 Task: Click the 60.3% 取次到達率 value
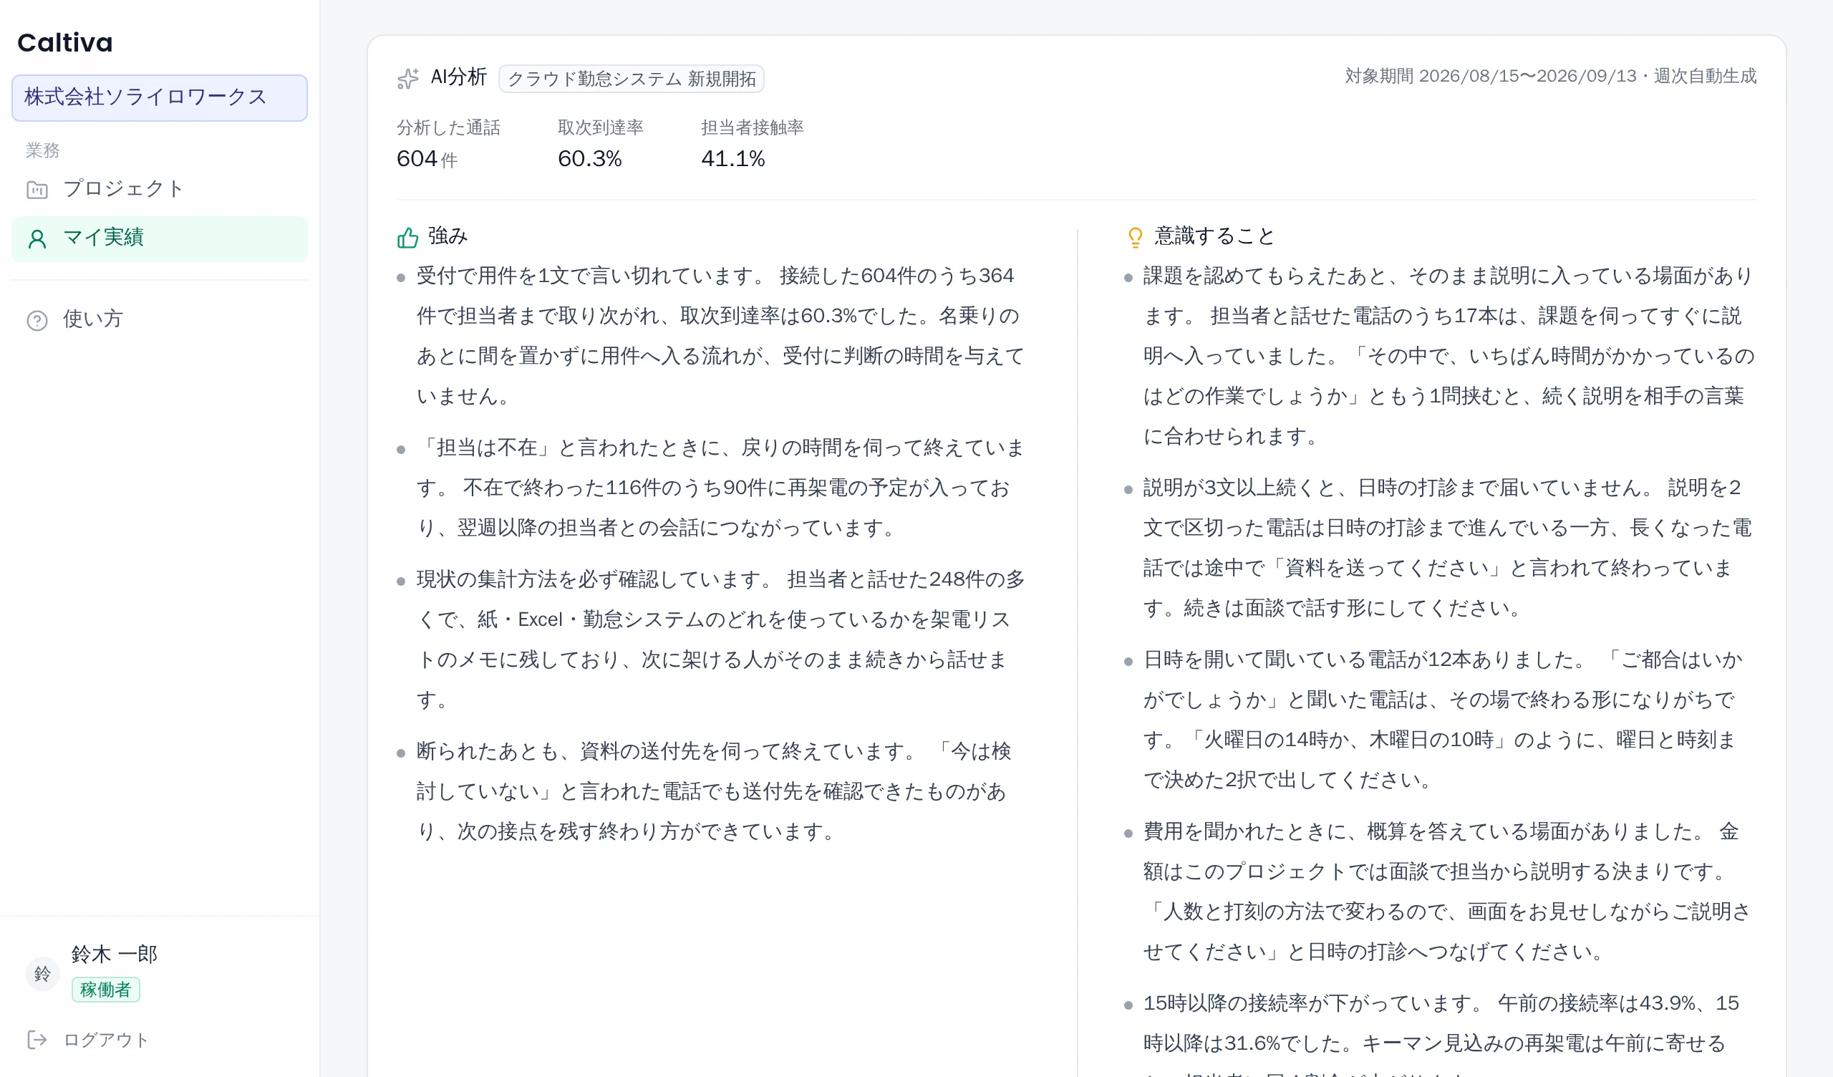(x=590, y=159)
